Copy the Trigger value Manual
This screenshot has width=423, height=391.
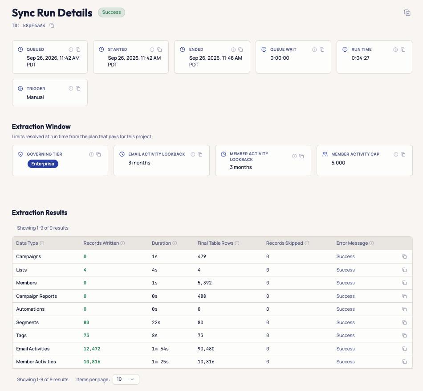[78, 88]
